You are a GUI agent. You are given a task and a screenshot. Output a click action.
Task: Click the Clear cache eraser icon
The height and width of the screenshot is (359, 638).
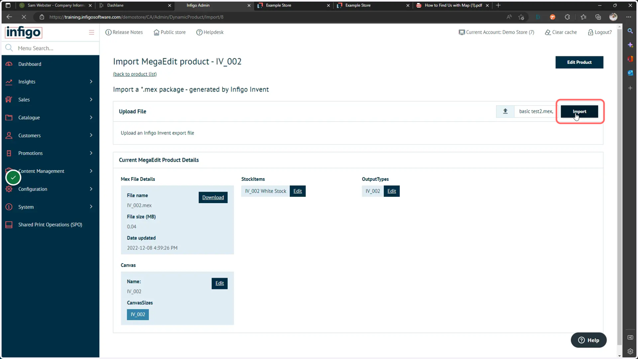(x=548, y=32)
